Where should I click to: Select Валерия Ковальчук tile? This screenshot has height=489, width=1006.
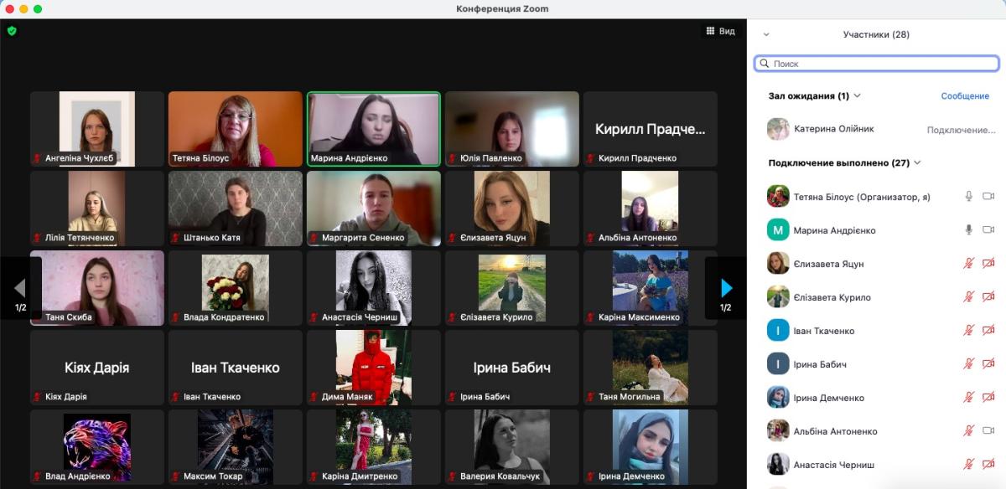(x=512, y=446)
